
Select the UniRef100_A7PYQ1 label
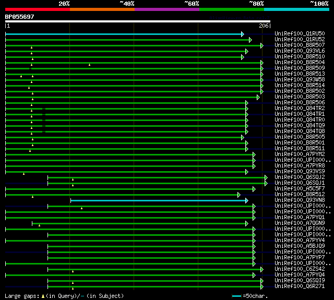(x=300, y=218)
